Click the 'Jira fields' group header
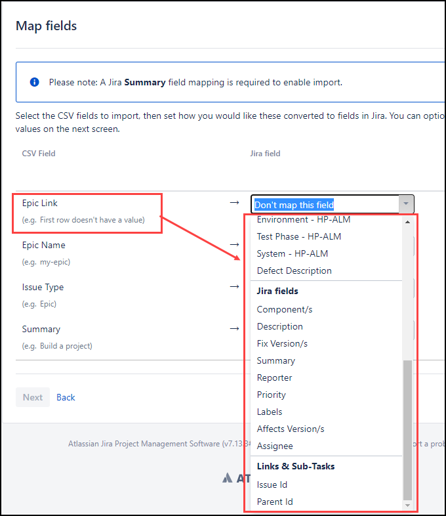 pyautogui.click(x=277, y=291)
